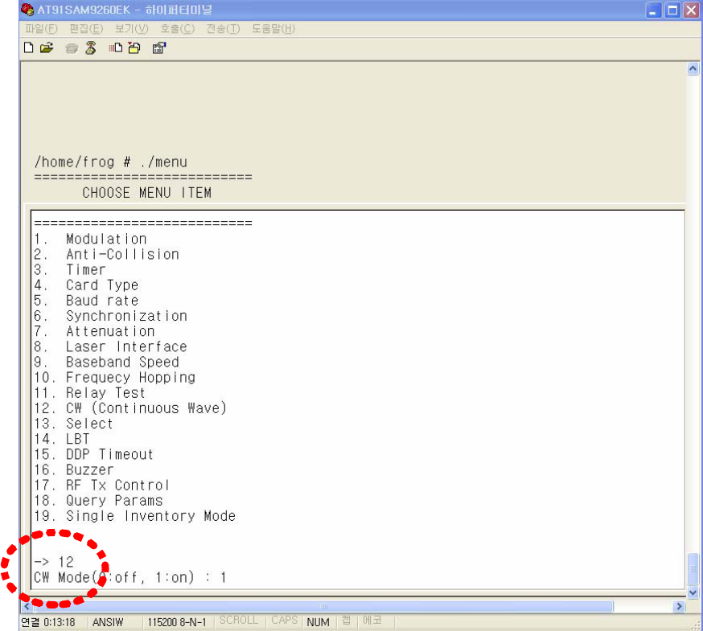
Task: Click the Receive file toolbar icon
Action: [x=134, y=47]
